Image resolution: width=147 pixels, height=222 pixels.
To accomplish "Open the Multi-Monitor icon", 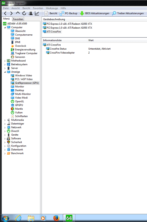I will (12, 94).
